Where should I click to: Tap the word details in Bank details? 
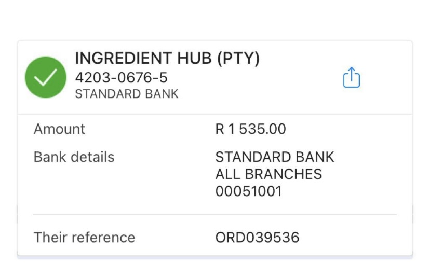click(92, 157)
